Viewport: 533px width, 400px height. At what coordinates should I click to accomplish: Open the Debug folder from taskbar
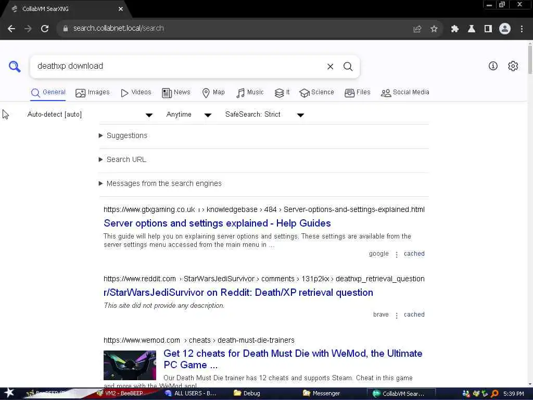(247, 394)
